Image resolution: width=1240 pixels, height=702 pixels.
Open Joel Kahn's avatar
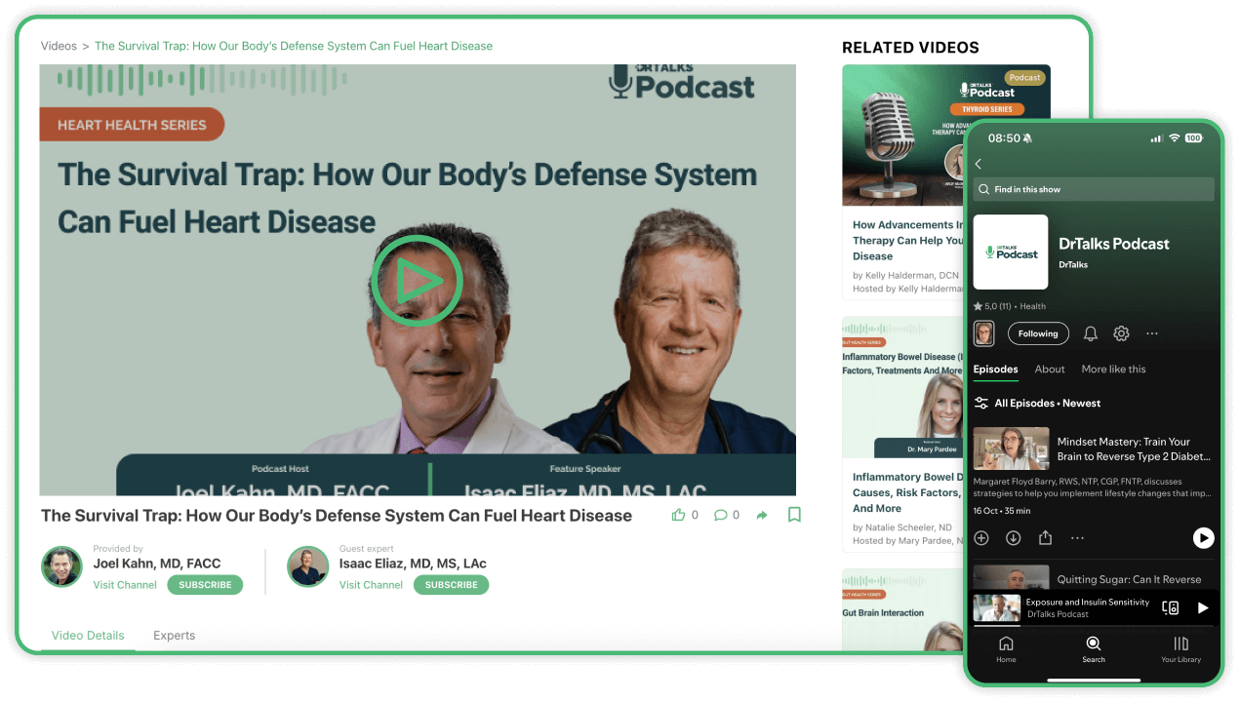click(61, 566)
